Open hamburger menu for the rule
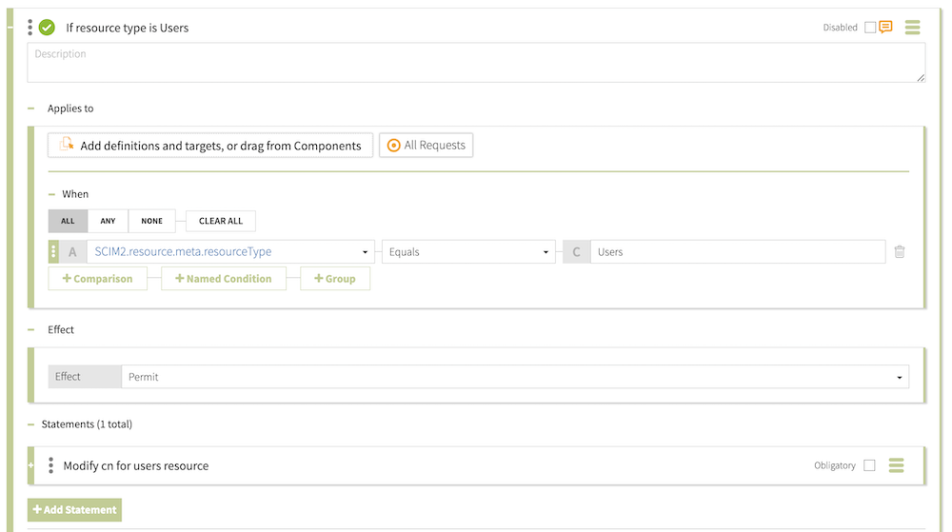Image resolution: width=952 pixels, height=532 pixels. coord(913,28)
